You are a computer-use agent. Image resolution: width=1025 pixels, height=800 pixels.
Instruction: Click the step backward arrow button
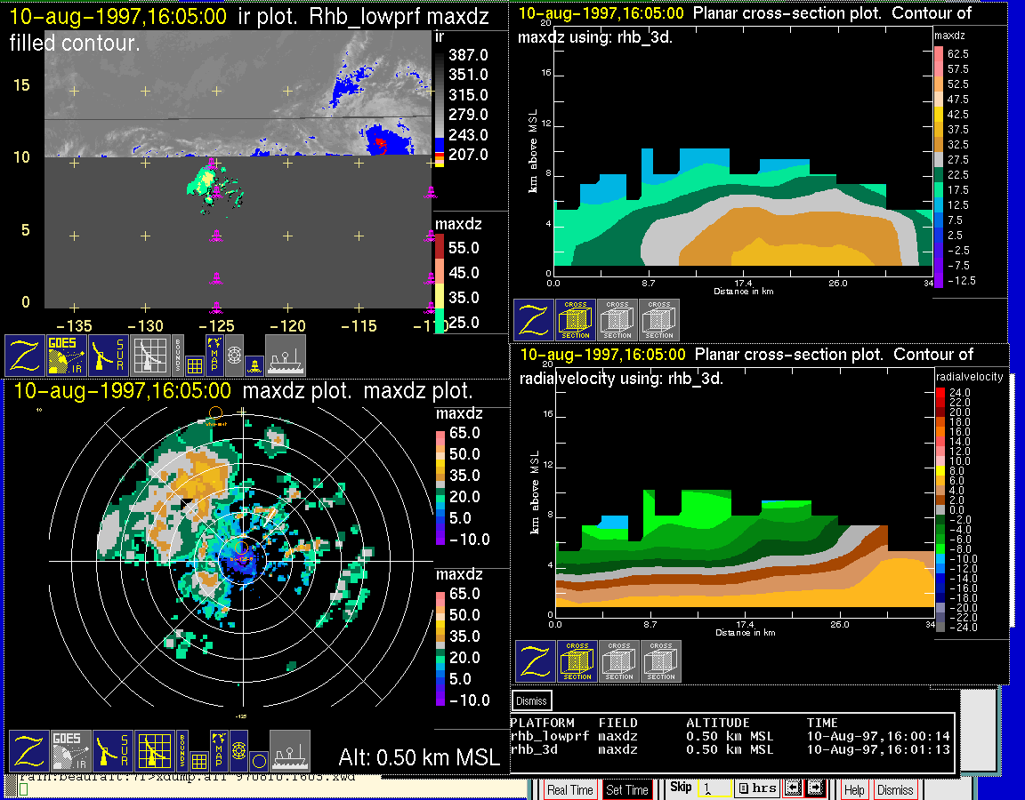click(x=791, y=788)
